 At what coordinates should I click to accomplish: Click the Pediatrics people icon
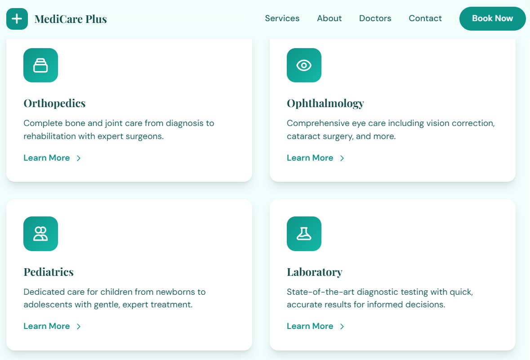tap(40, 234)
